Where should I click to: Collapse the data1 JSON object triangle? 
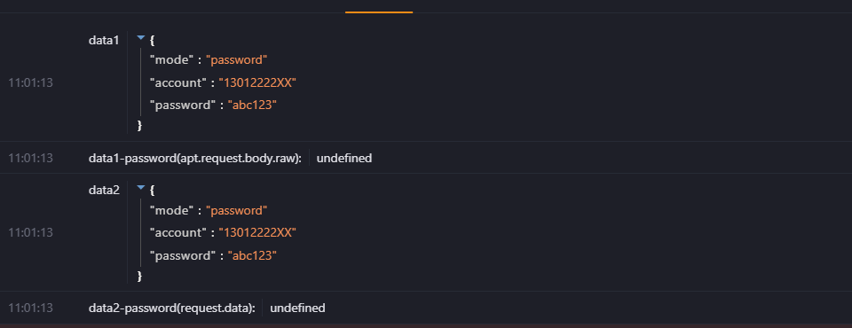tap(141, 38)
